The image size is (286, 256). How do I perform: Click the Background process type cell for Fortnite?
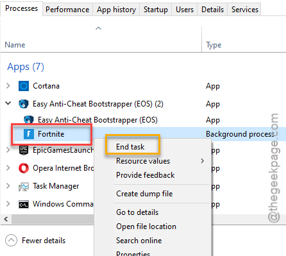click(240, 134)
